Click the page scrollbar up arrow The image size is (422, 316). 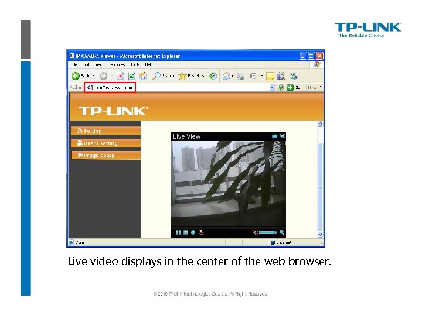click(x=320, y=124)
